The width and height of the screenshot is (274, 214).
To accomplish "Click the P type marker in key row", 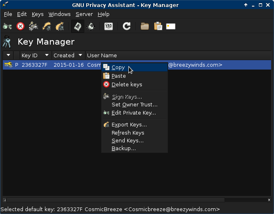I will tap(17, 65).
